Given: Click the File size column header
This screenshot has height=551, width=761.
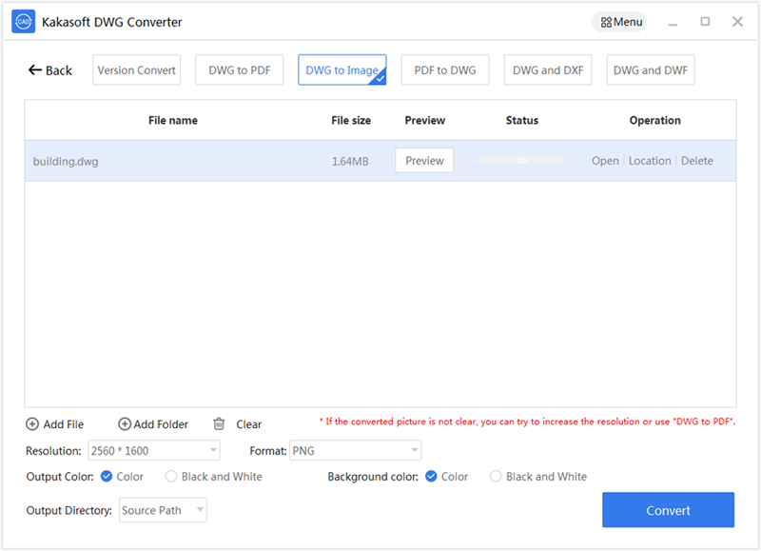Looking at the screenshot, I should coord(351,121).
